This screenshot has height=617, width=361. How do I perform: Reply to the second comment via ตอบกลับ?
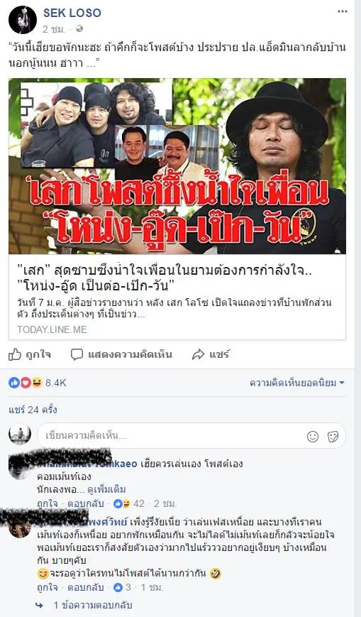(x=85, y=587)
